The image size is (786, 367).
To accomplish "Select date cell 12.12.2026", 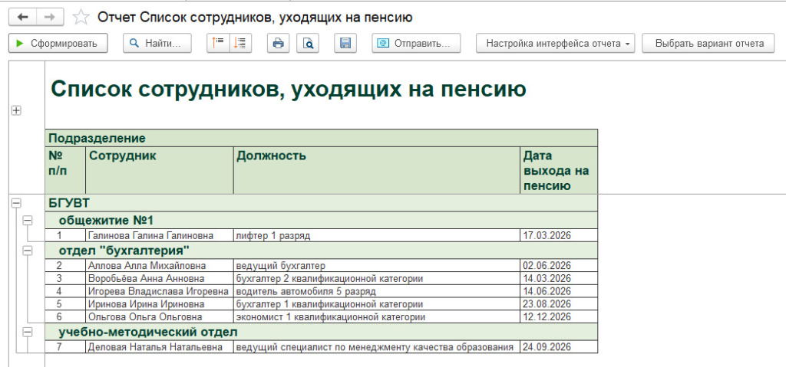I will click(x=559, y=317).
